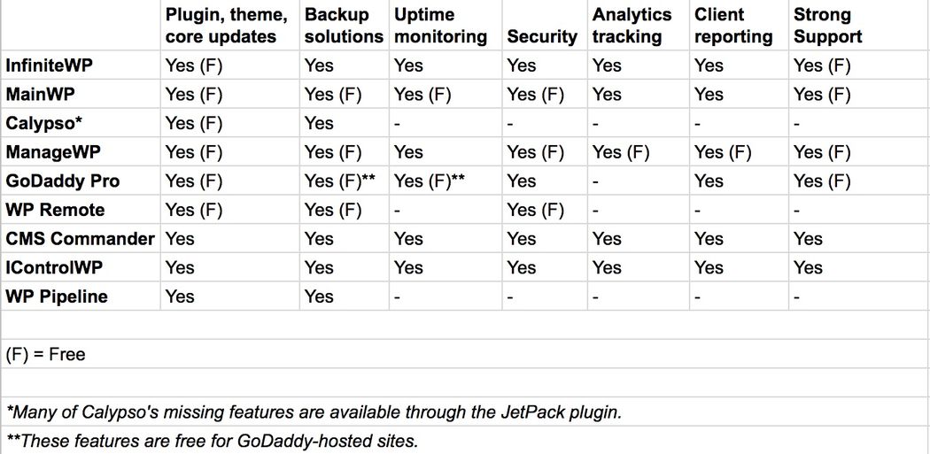
Task: Select GoDaddy Pro's Backup solutions Yes (F)** cell
Action: [344, 181]
